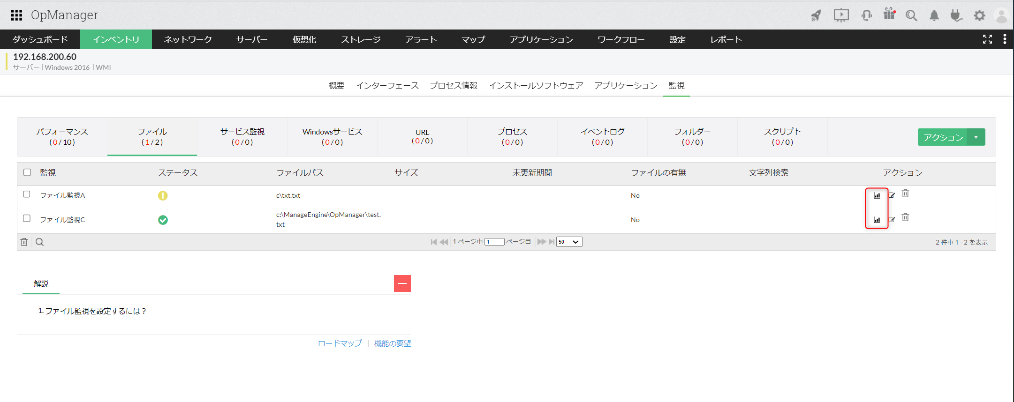Open the settings gear icon in header

pos(979,15)
